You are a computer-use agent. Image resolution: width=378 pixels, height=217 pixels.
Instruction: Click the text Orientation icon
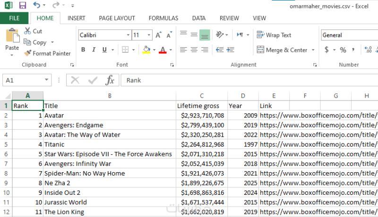(x=220, y=35)
